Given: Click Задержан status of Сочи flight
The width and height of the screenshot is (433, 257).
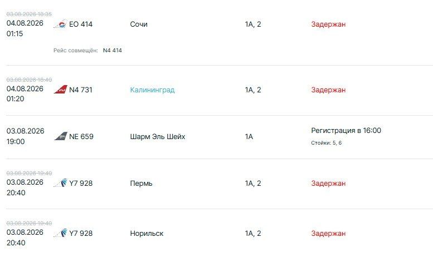Looking at the screenshot, I should [328, 24].
